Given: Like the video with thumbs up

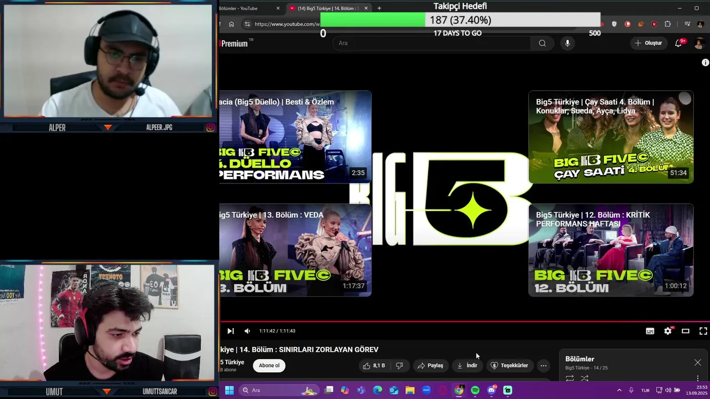Looking at the screenshot, I should [374, 366].
